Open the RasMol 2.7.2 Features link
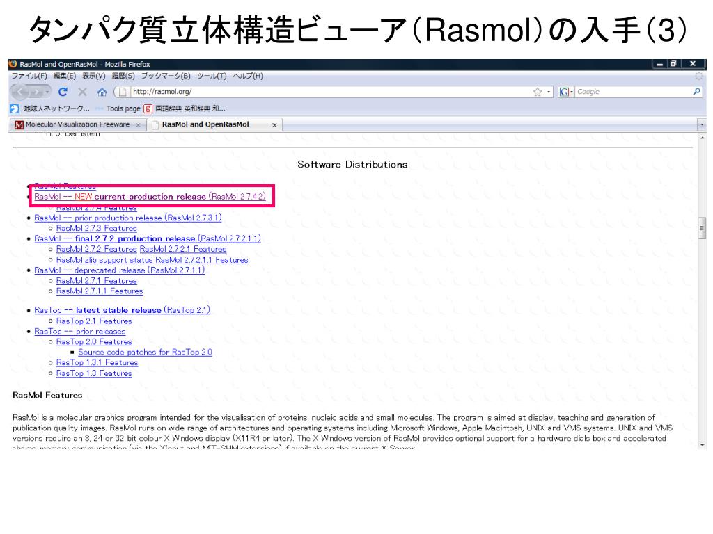 click(x=96, y=250)
